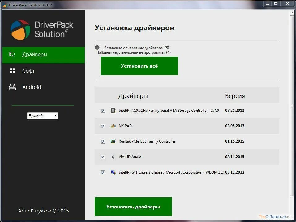296x222 pixels.
Task: Click the Android robot icon
Action: coord(12,87)
